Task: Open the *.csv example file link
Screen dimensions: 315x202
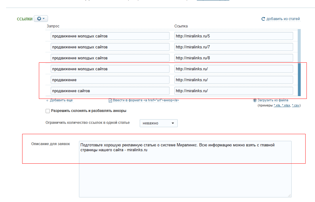Action: point(296,106)
